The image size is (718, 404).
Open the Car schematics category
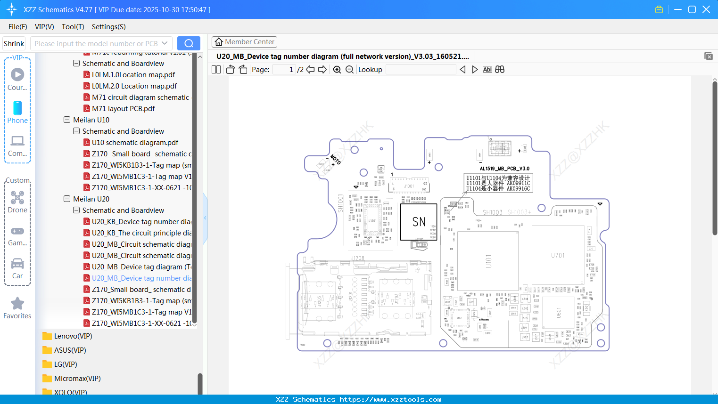pyautogui.click(x=17, y=267)
